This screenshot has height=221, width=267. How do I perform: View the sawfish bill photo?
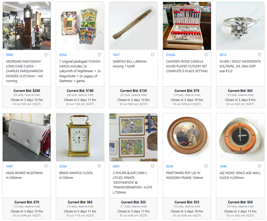(x=133, y=26)
